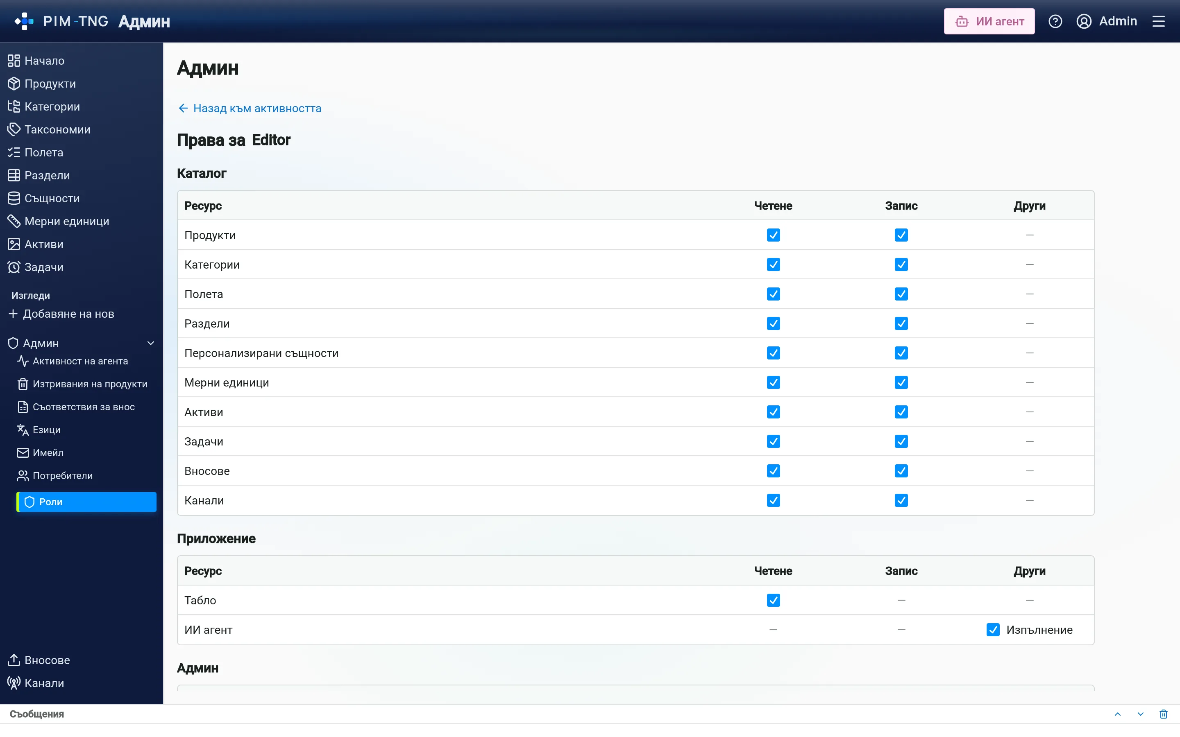
Task: Click the Задачи sidebar clock icon
Action: [14, 267]
